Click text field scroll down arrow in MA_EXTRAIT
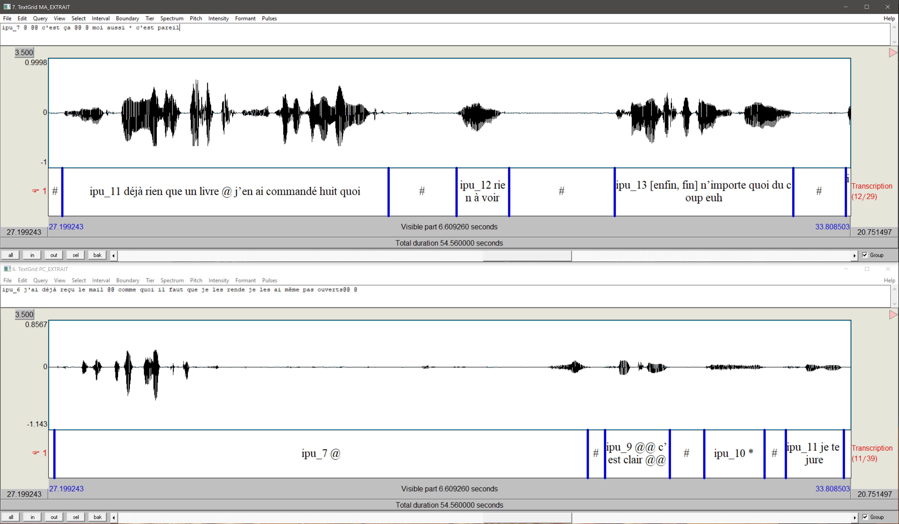The width and height of the screenshot is (899, 524). click(894, 42)
